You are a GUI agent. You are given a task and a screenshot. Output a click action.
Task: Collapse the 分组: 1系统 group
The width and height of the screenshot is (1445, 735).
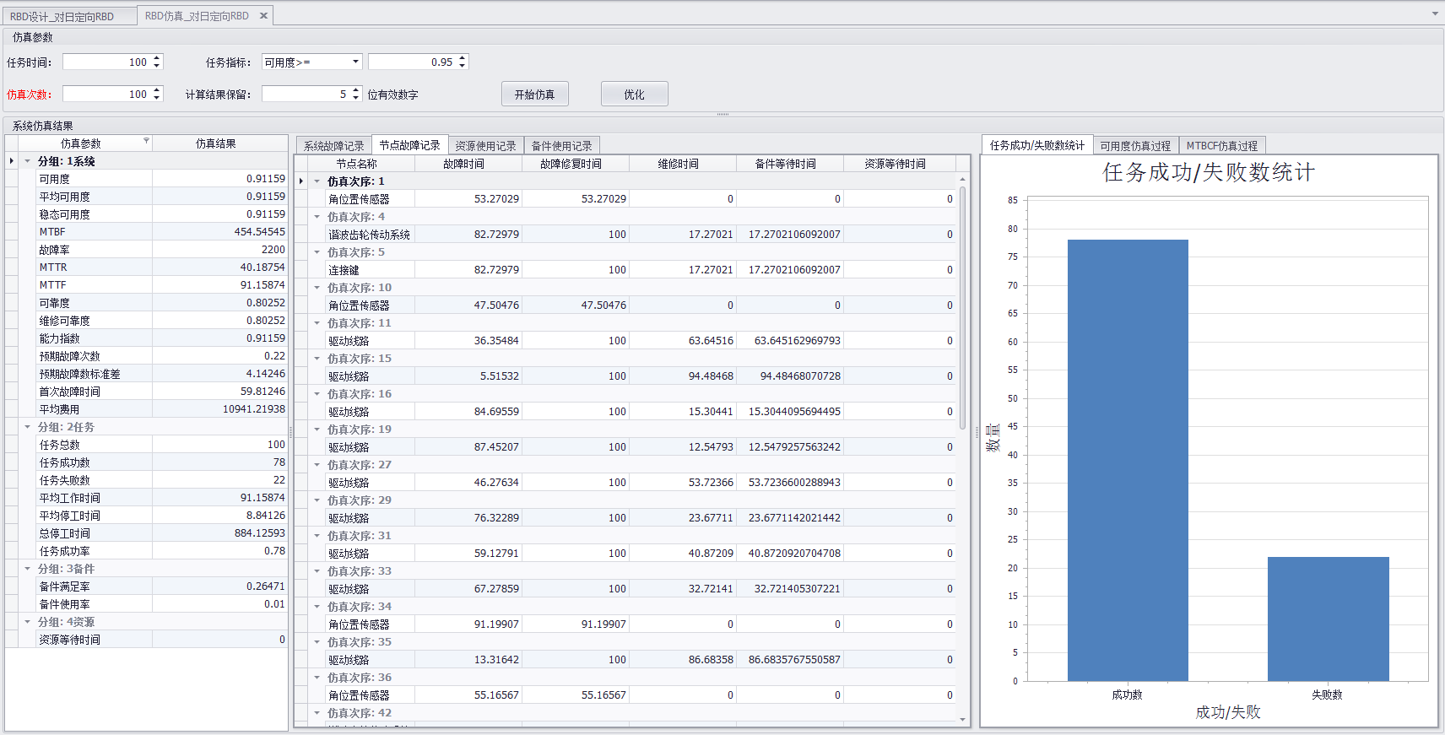pyautogui.click(x=28, y=161)
